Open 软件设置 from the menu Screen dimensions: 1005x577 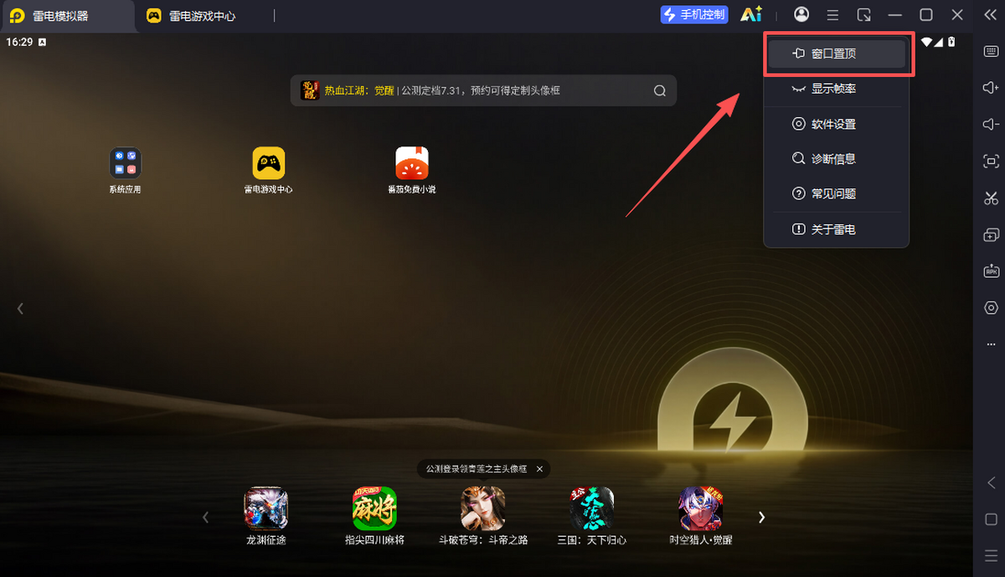click(x=836, y=124)
